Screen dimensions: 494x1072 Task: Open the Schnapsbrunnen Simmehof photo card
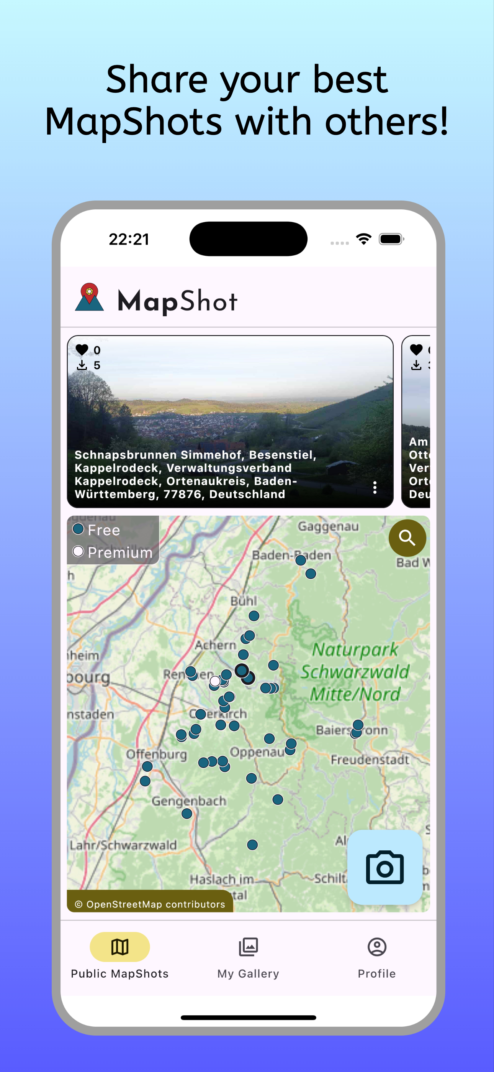point(230,421)
